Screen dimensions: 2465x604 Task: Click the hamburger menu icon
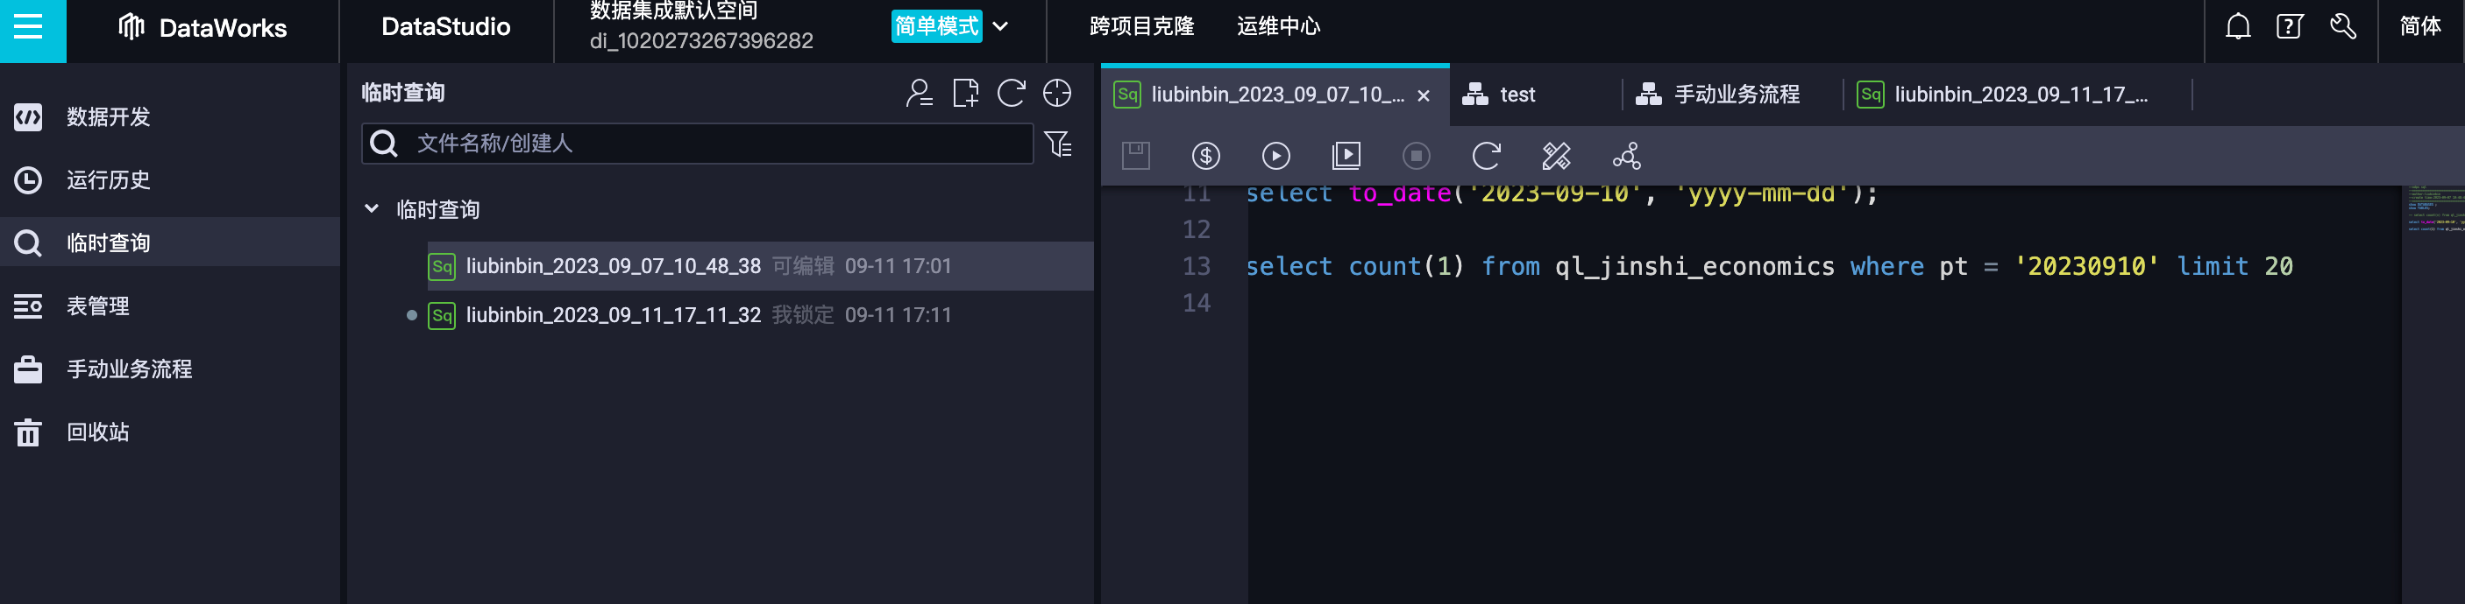pyautogui.click(x=29, y=27)
